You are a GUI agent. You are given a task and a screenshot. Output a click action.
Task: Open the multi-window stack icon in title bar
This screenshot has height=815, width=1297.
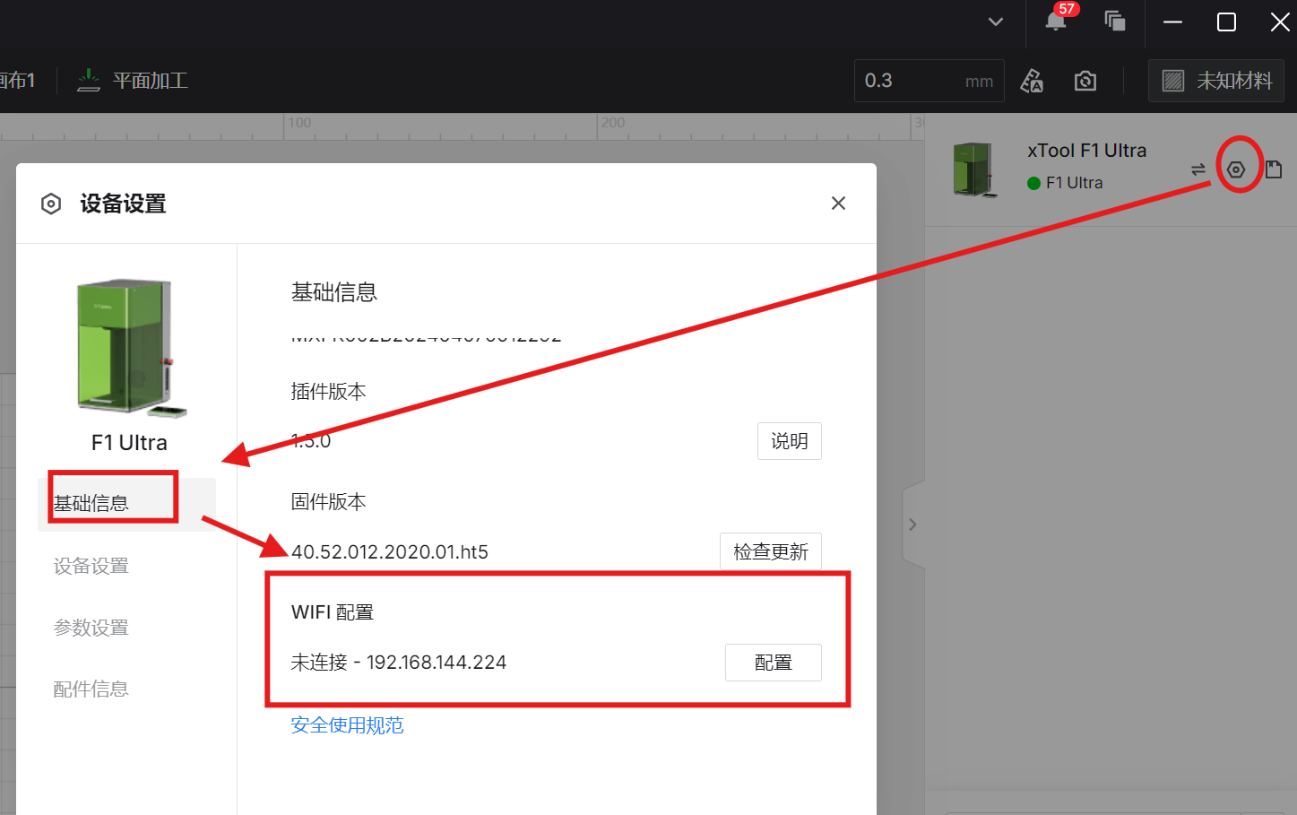[x=1115, y=21]
